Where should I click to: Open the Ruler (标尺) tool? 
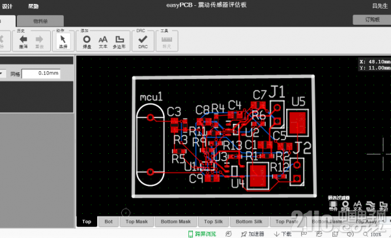pyautogui.click(x=167, y=42)
